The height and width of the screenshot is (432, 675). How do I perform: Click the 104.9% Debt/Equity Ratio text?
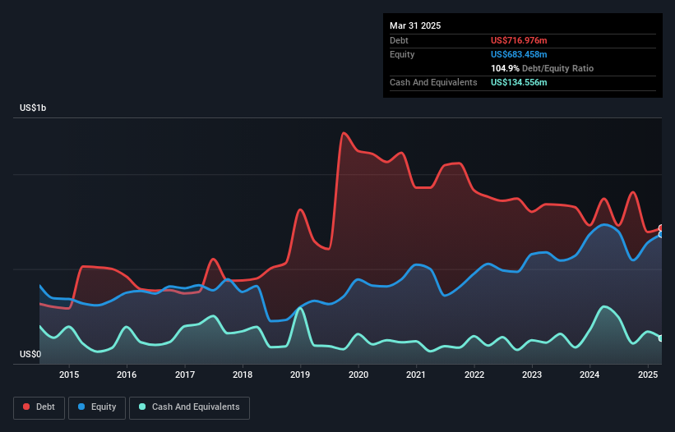(542, 68)
